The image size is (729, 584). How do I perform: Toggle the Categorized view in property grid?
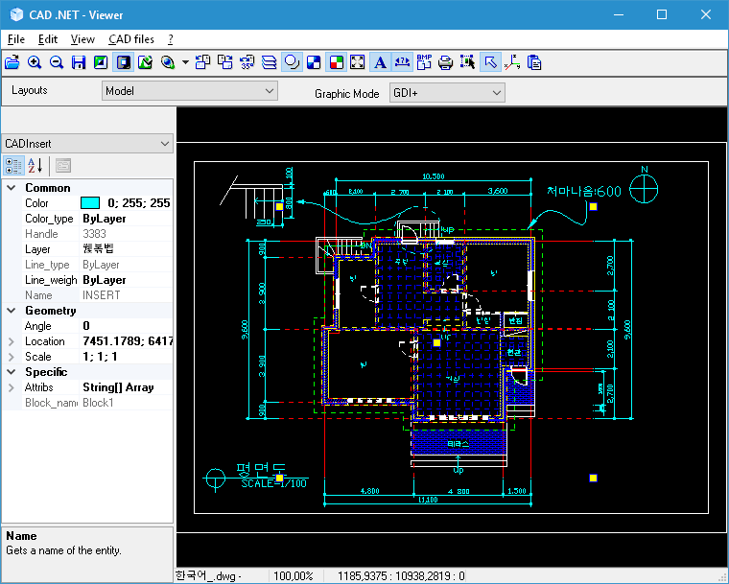coord(13,165)
